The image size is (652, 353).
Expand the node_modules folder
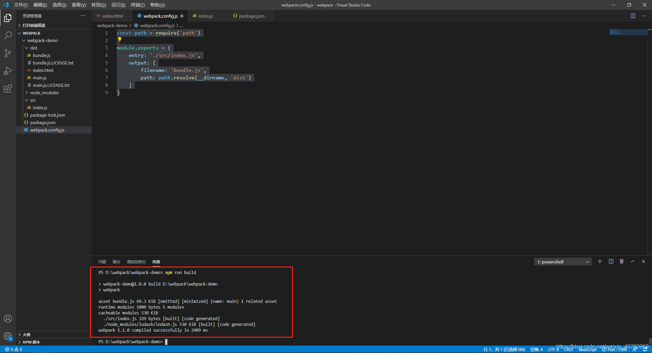[x=54, y=93]
